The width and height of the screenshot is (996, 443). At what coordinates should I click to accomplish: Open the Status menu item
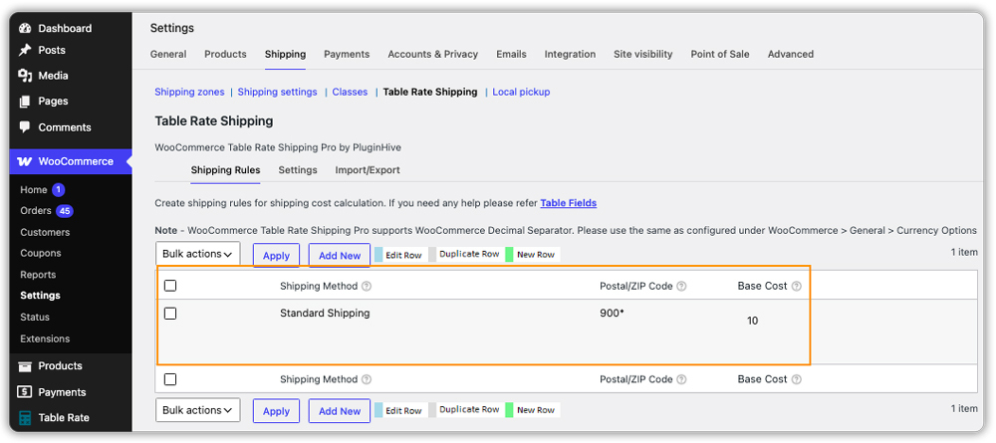[x=35, y=318]
